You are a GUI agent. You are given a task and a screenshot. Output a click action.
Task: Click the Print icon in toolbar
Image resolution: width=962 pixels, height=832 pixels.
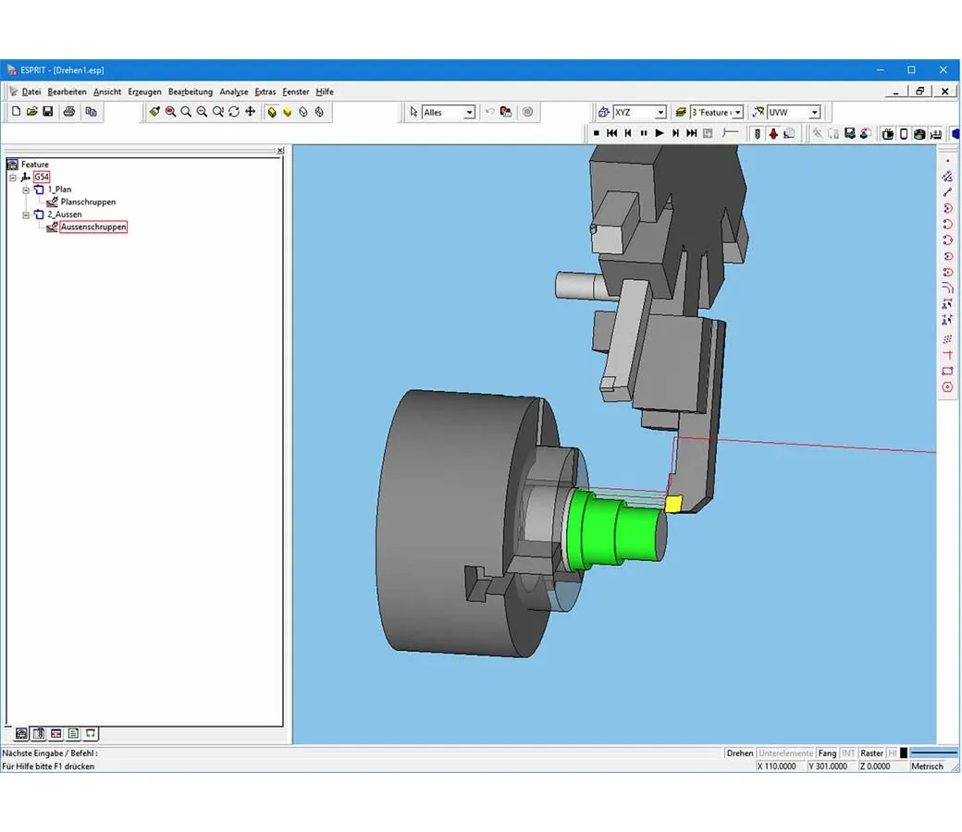(x=69, y=112)
